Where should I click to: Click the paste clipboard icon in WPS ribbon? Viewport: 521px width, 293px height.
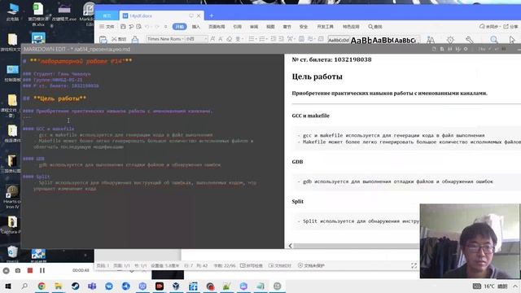[103, 40]
